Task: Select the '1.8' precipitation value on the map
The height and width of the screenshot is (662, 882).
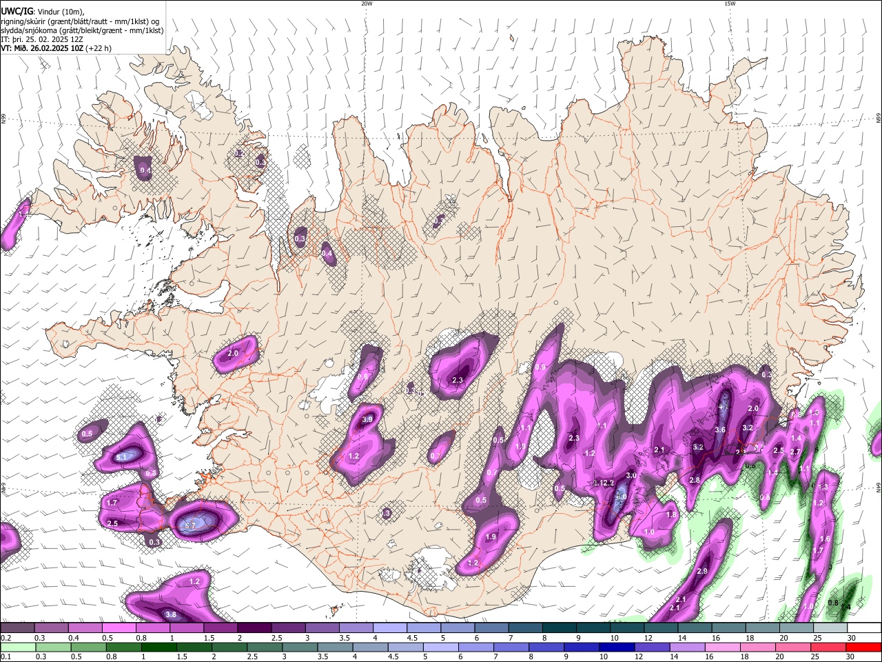Action: (671, 514)
